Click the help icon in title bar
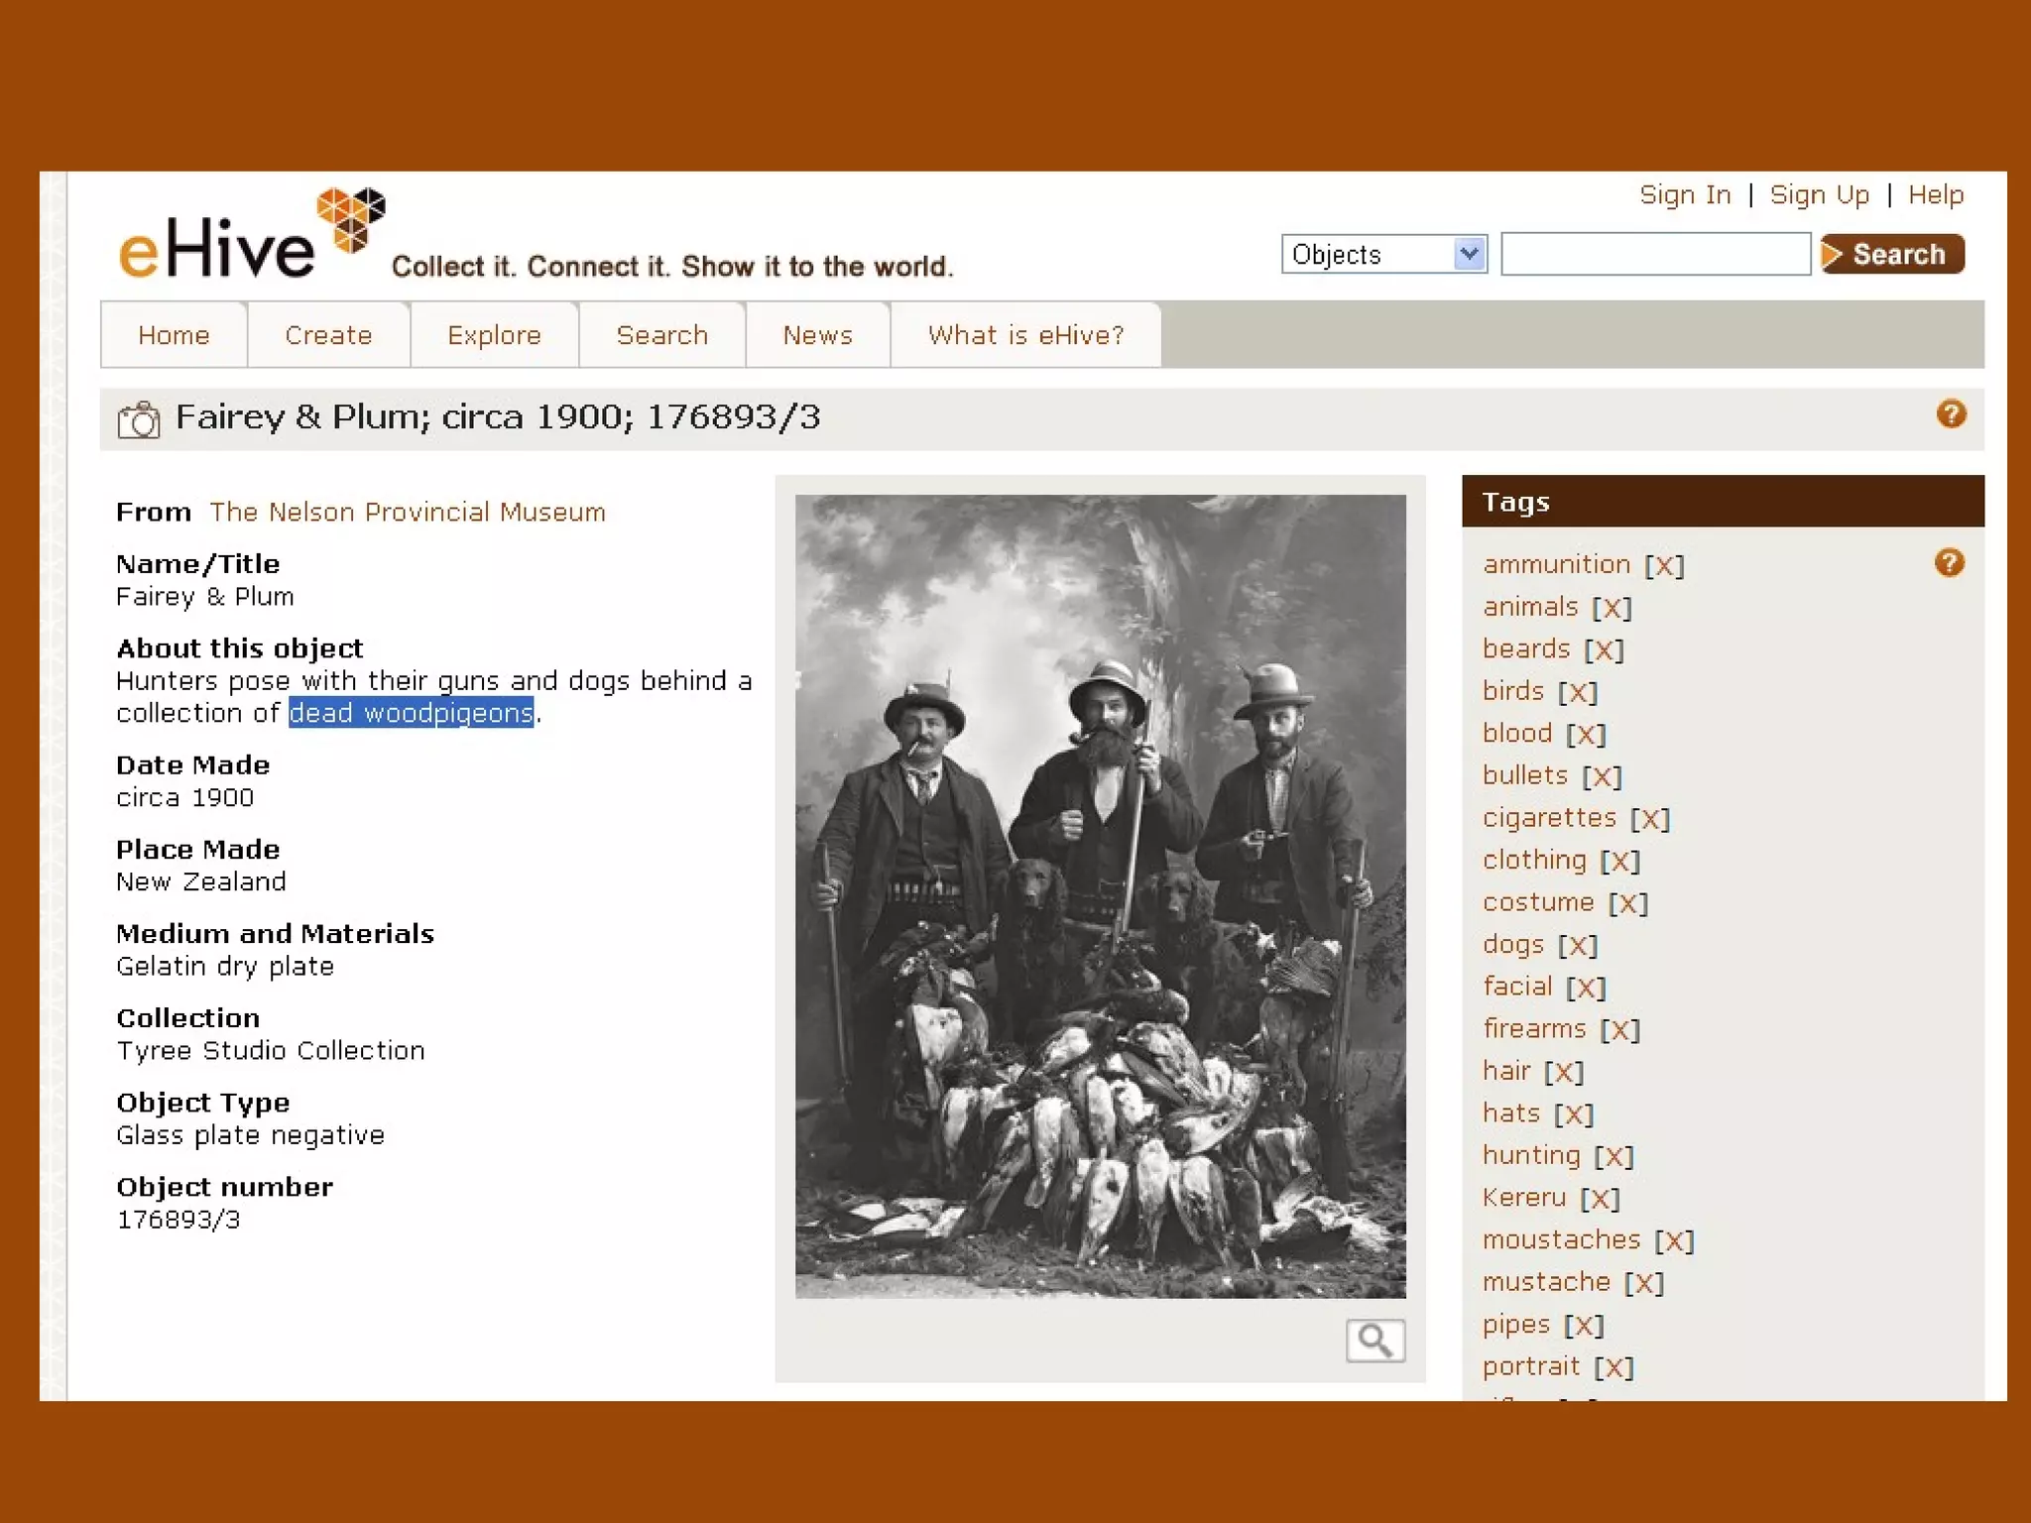Screen dimensions: 2031x1523 [x=1951, y=414]
